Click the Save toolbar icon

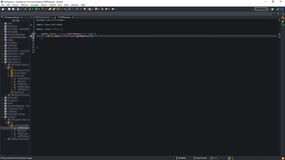tap(9, 9)
